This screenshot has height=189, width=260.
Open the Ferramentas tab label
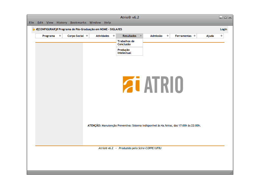point(183,36)
